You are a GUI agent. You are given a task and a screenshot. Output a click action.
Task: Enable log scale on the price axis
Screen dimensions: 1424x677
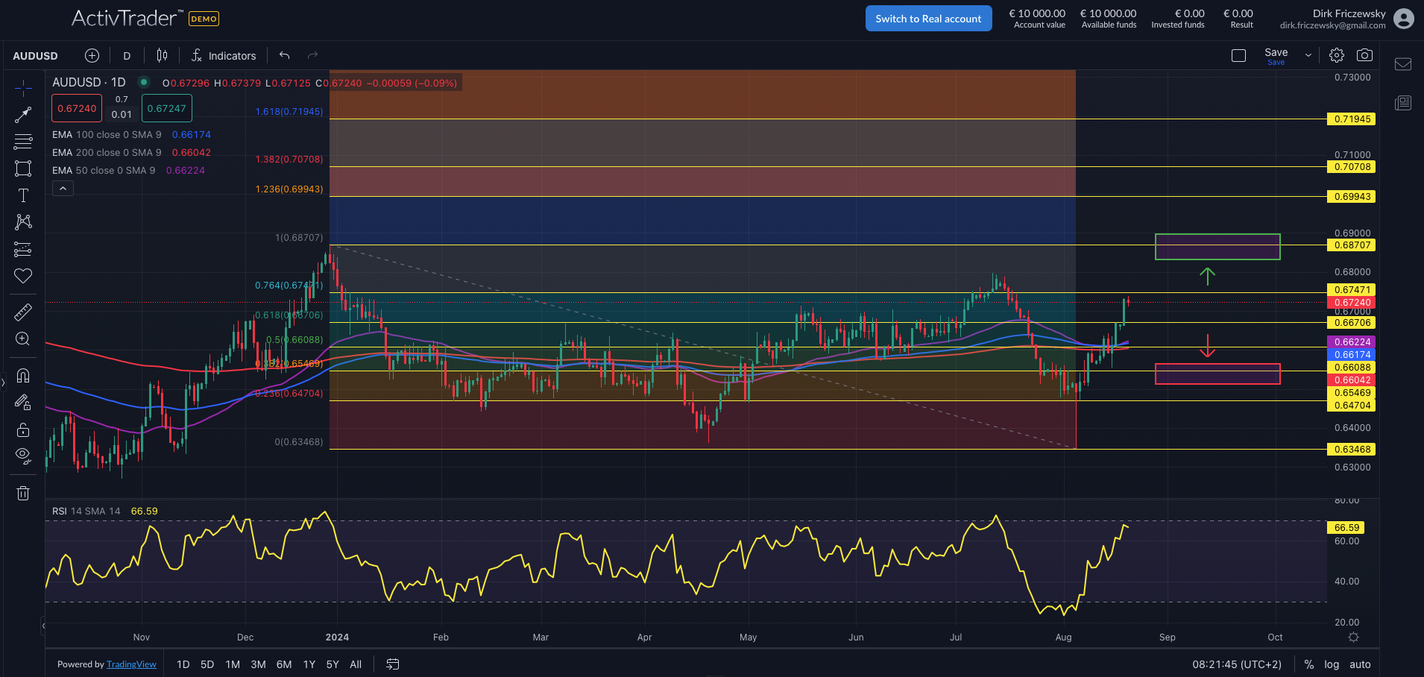tap(1331, 664)
